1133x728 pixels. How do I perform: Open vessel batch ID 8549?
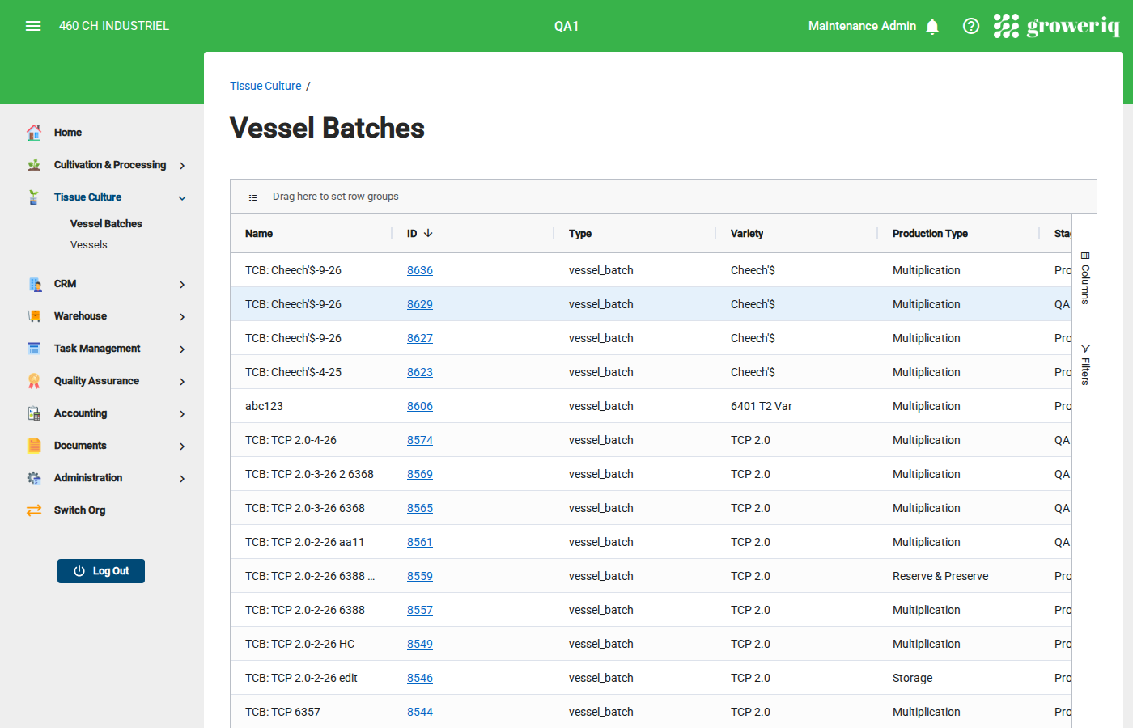[x=420, y=644]
